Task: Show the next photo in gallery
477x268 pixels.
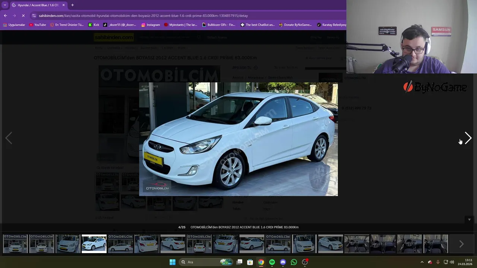Action: pos(468,138)
